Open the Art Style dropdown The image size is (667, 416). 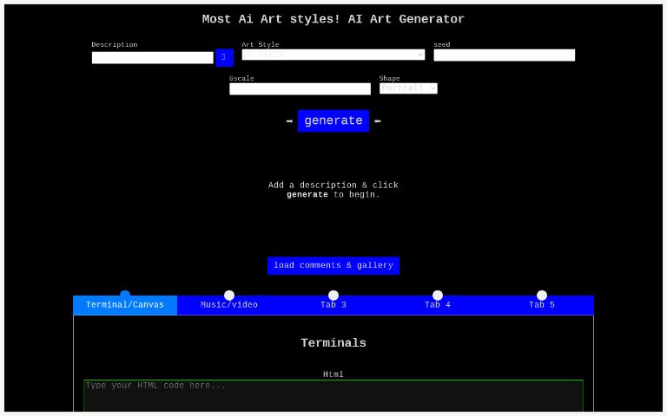point(333,55)
